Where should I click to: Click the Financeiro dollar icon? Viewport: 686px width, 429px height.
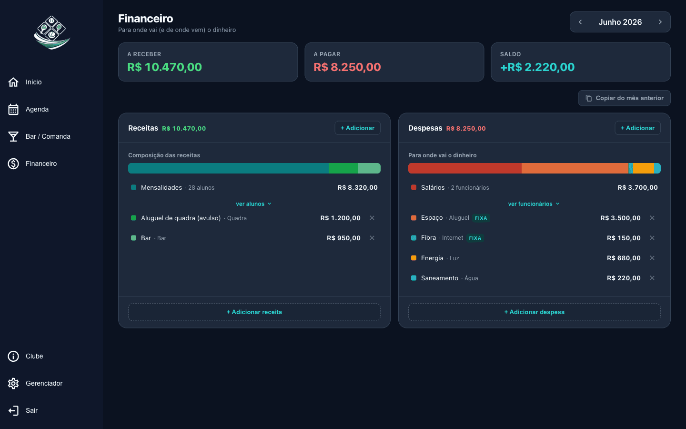pyautogui.click(x=13, y=163)
